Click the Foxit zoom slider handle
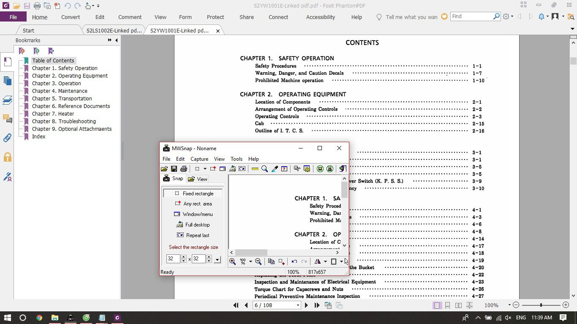Screen dimensions: 577x324 541,305
